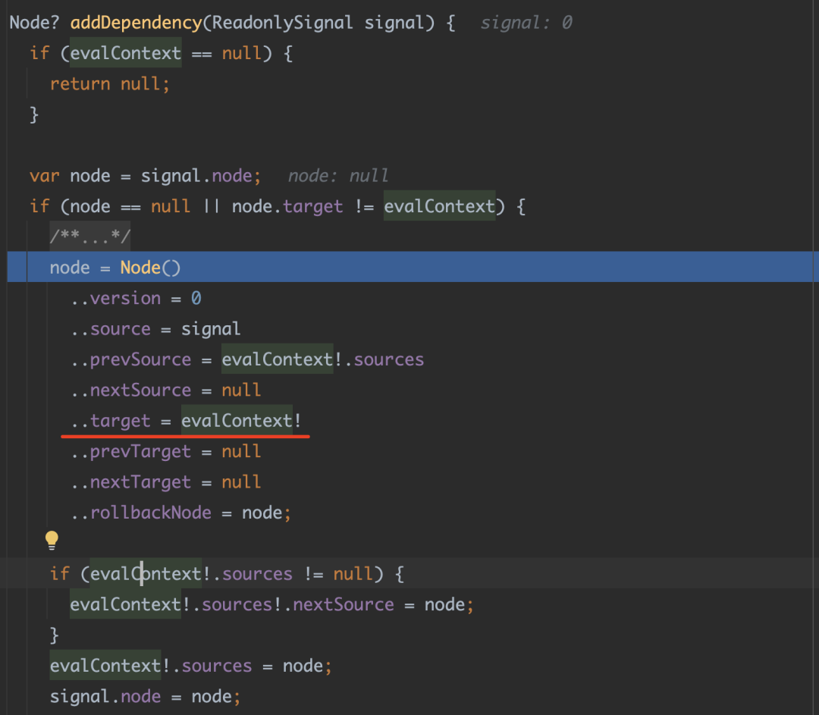Click the 'return null;' statement
Viewport: 819px width, 715px height.
pyautogui.click(x=109, y=84)
